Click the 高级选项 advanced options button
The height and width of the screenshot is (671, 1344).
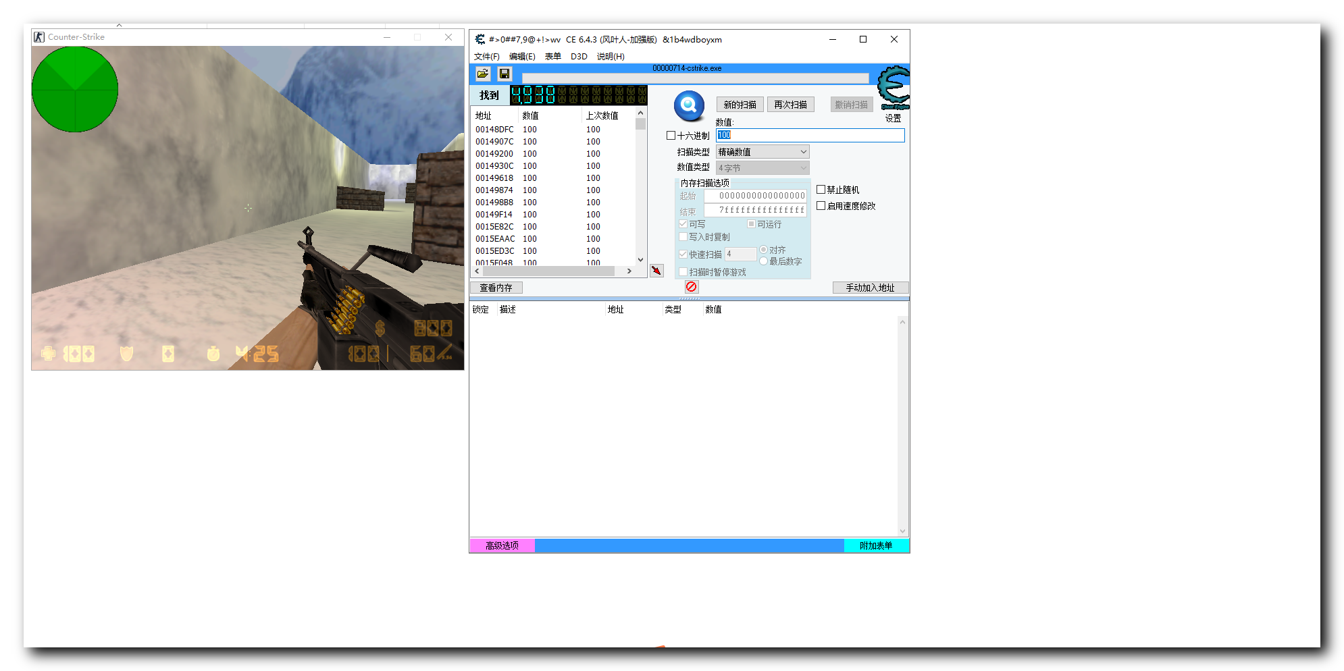coord(502,545)
